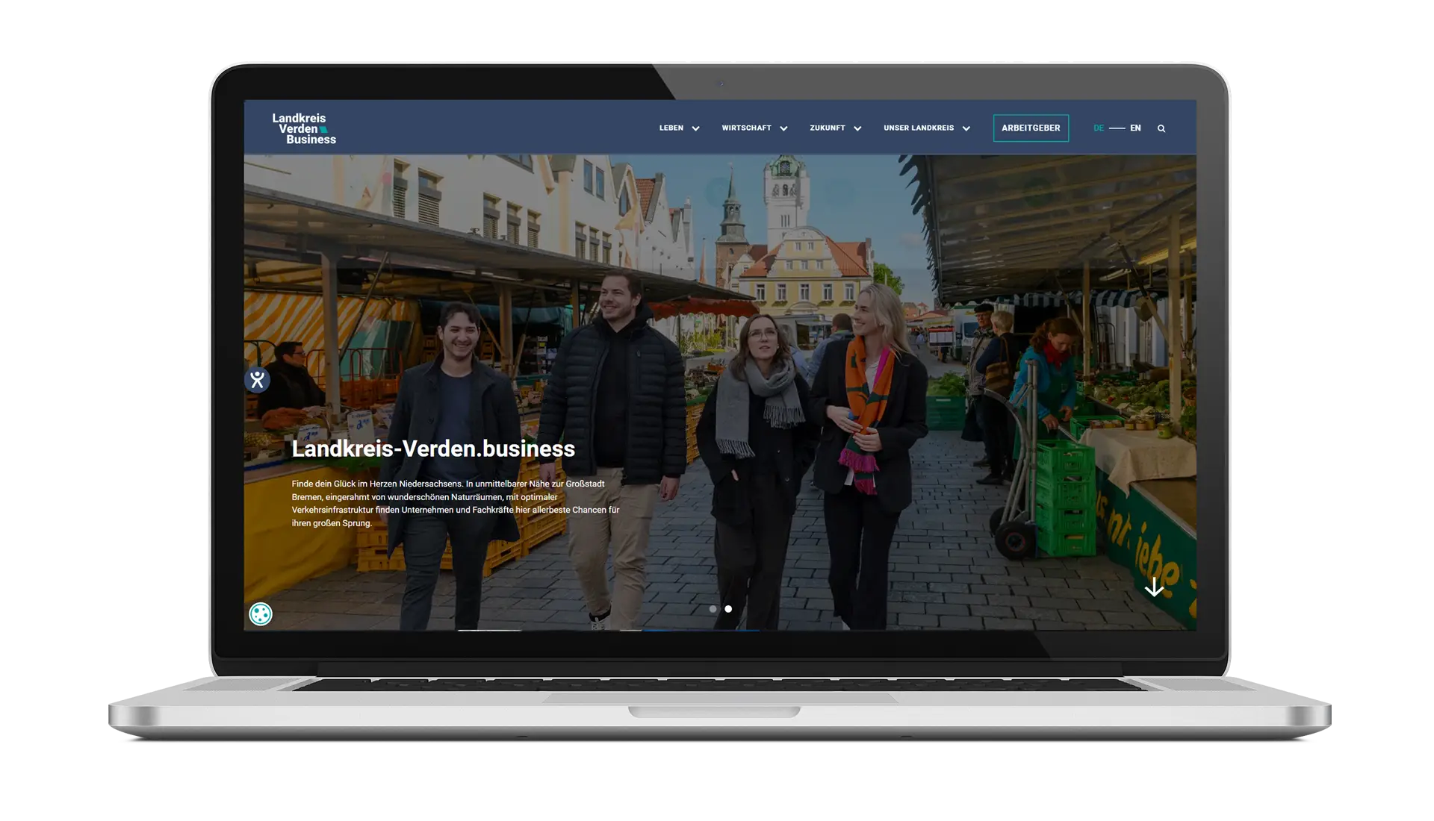The width and height of the screenshot is (1434, 821).
Task: Open the WIRTSCHAFT menu item
Action: [x=746, y=128]
